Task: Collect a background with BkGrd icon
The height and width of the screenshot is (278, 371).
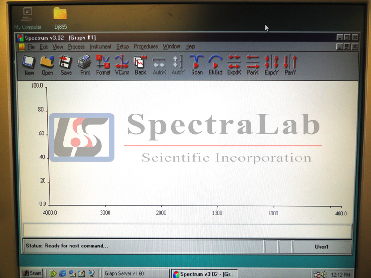Action: [215, 65]
